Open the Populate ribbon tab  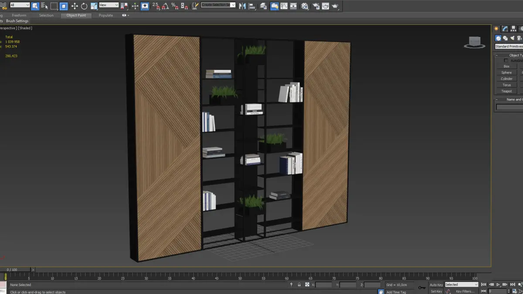coord(105,15)
